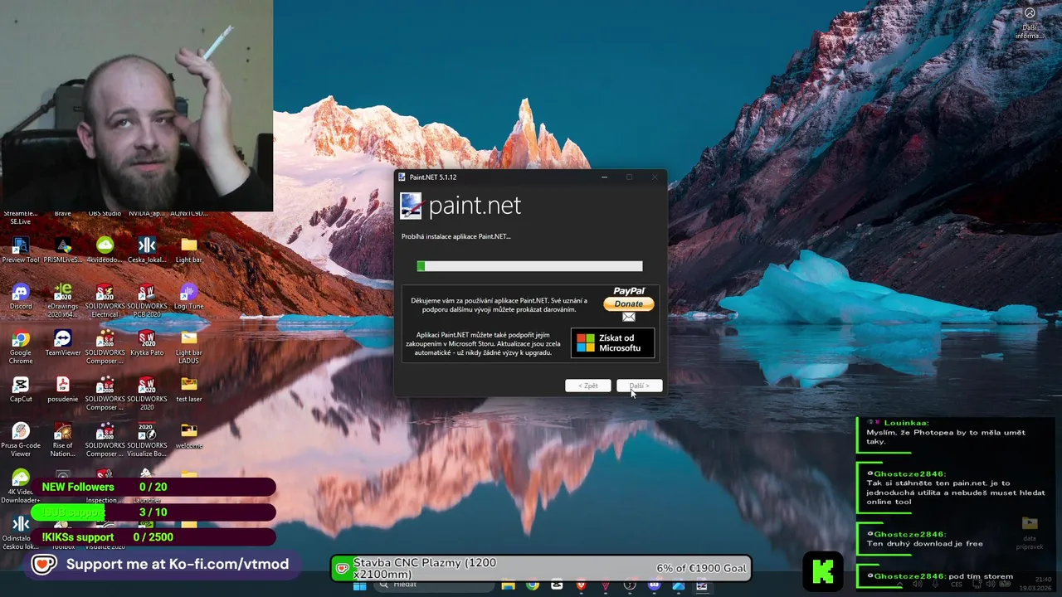The height and width of the screenshot is (597, 1062).
Task: Select the Light bar folder
Action: [x=189, y=250]
